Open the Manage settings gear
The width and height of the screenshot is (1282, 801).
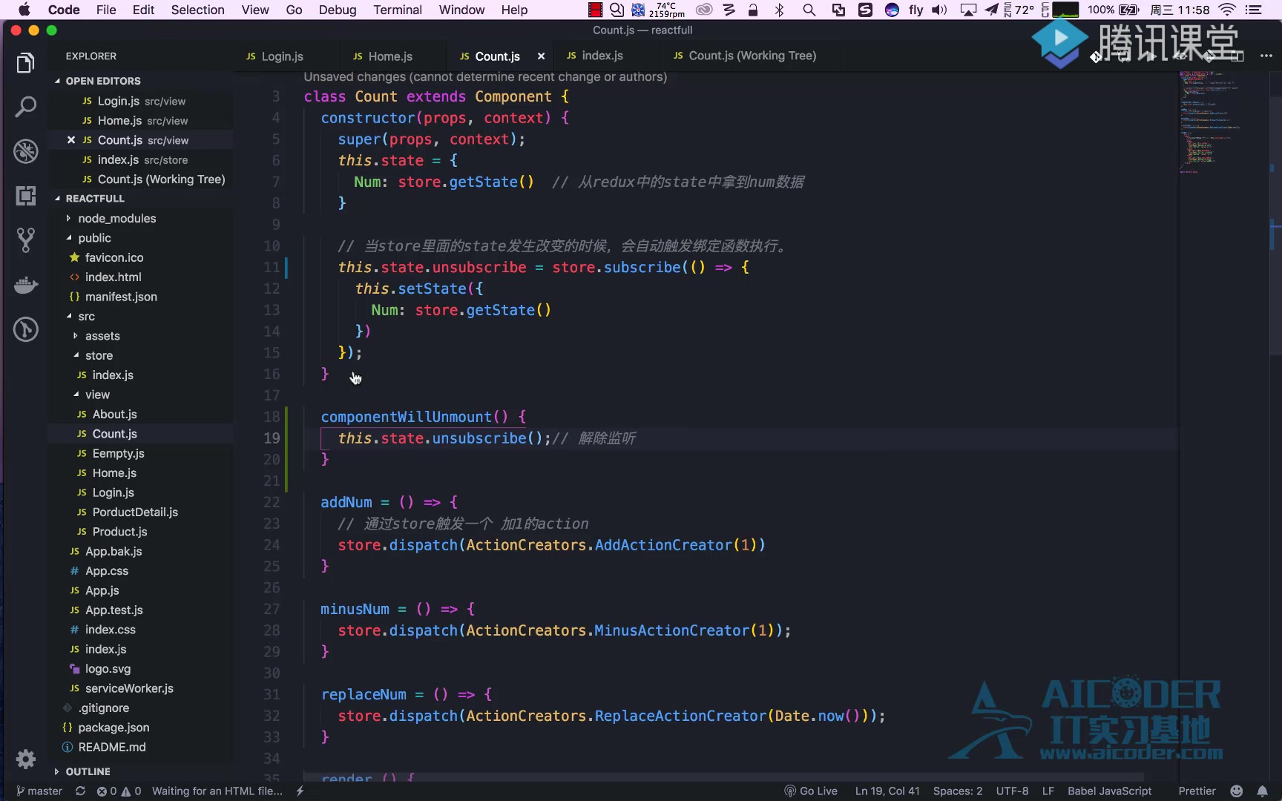25,759
